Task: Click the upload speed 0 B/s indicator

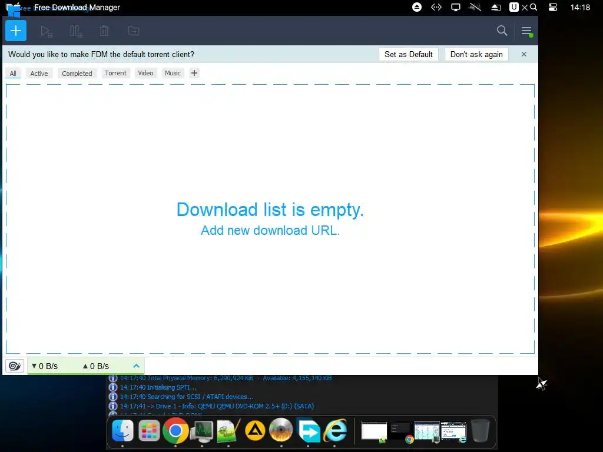Action: 96,366
